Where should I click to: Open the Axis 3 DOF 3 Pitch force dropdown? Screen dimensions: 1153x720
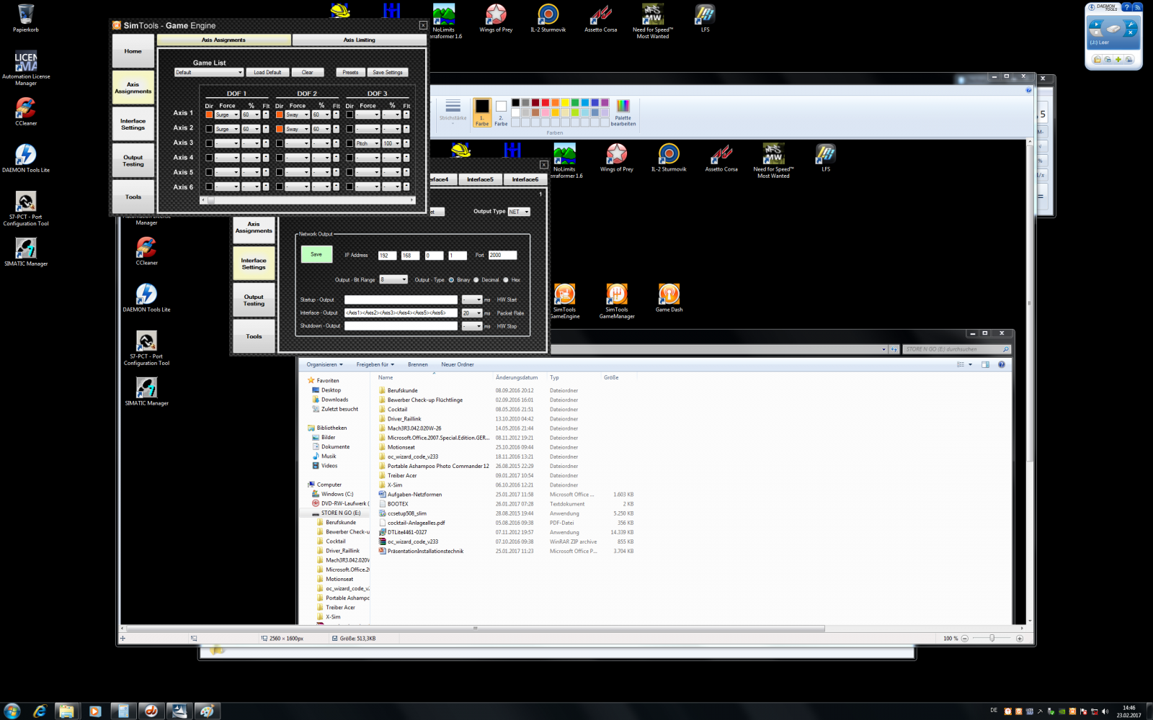(368, 143)
